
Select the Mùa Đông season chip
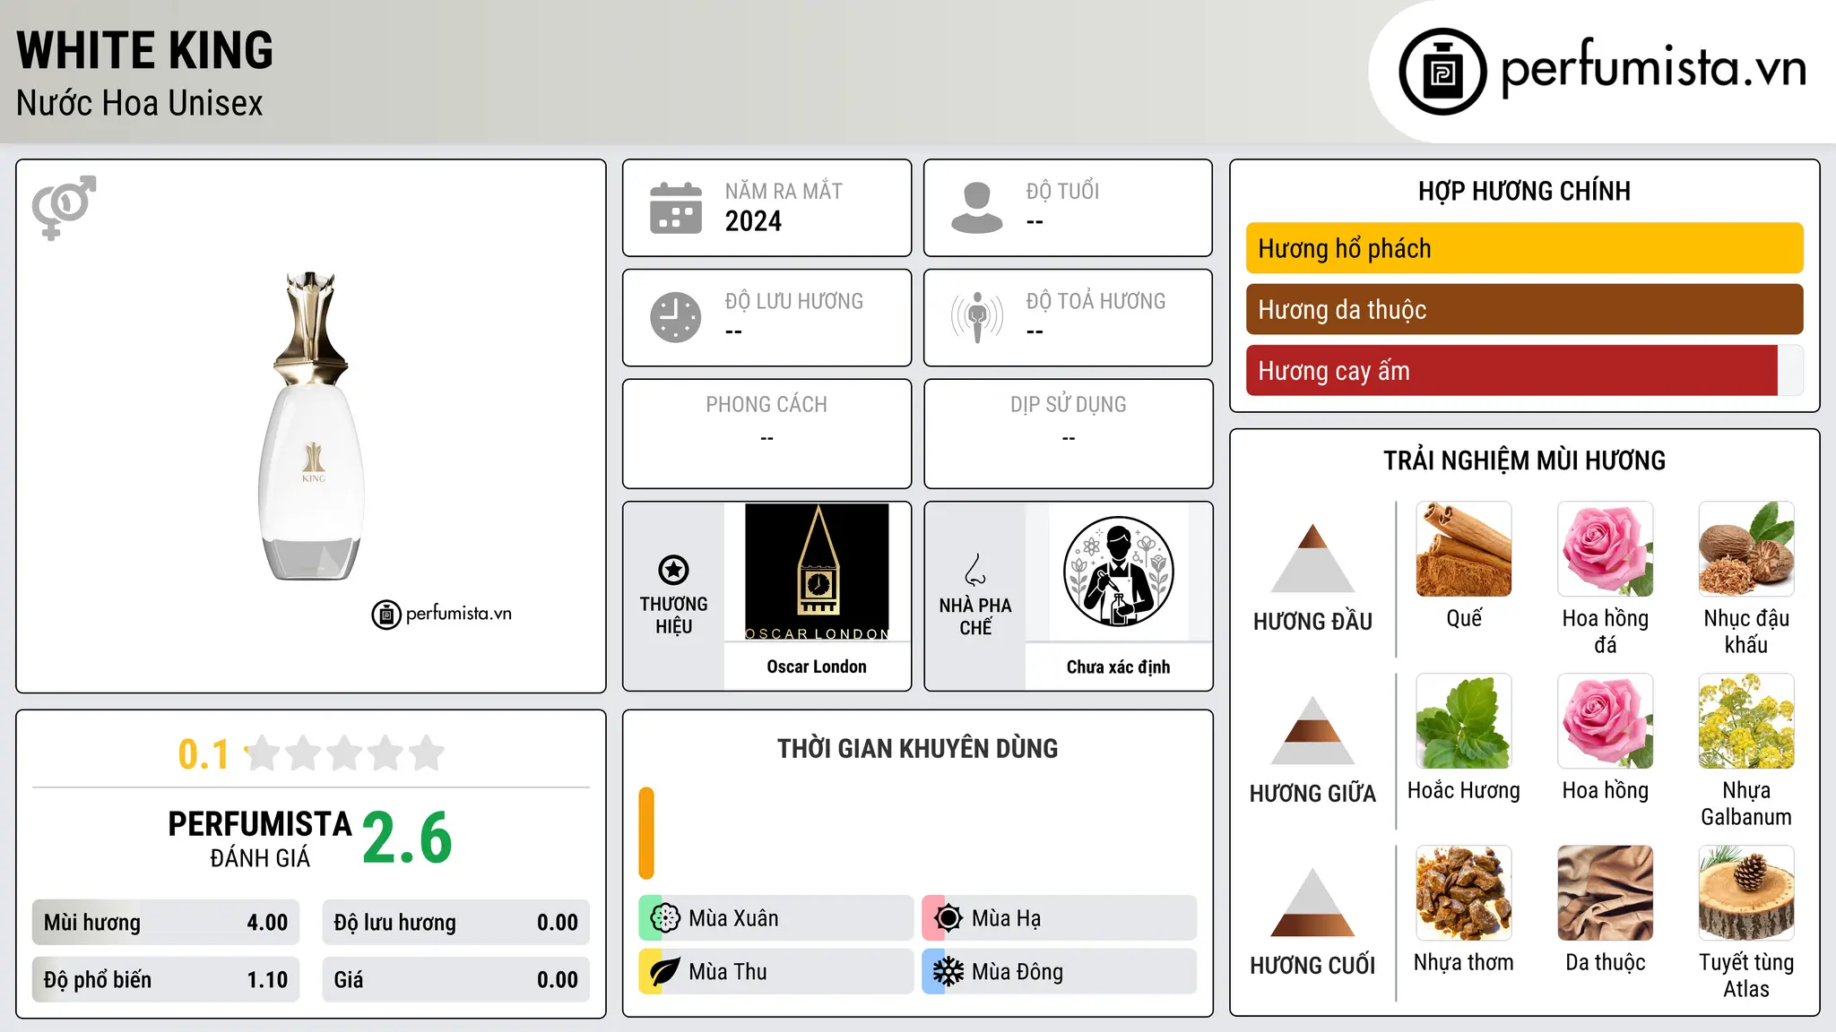(x=1060, y=972)
